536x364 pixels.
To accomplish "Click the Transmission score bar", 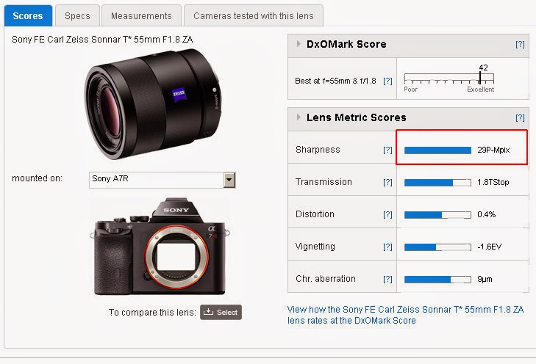I will [437, 183].
